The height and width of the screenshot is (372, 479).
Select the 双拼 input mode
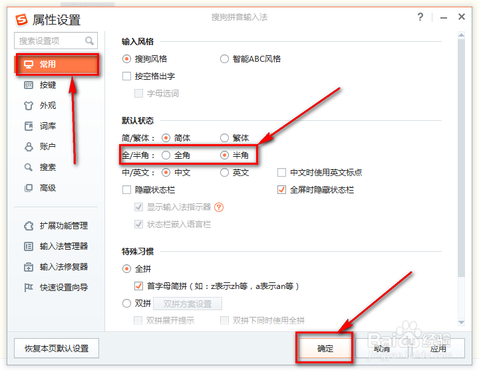coord(126,304)
